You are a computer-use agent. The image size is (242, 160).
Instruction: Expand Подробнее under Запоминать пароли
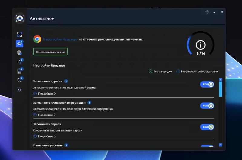47,136
